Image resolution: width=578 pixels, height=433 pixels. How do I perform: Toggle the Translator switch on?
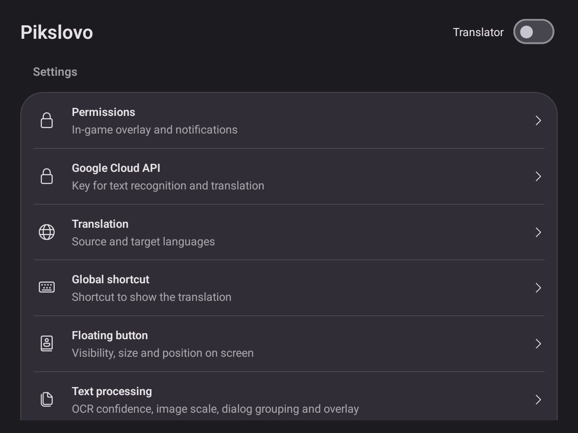(534, 32)
